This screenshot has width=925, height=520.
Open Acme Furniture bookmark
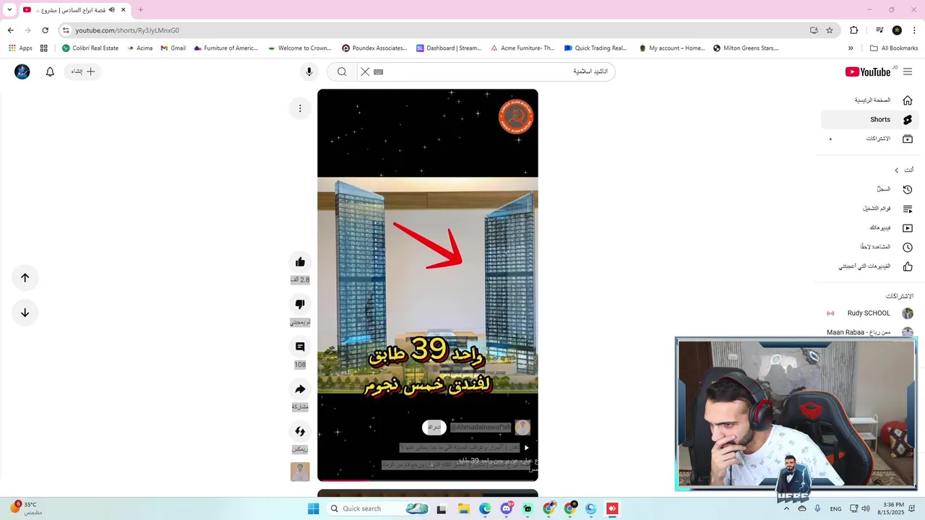coord(522,48)
